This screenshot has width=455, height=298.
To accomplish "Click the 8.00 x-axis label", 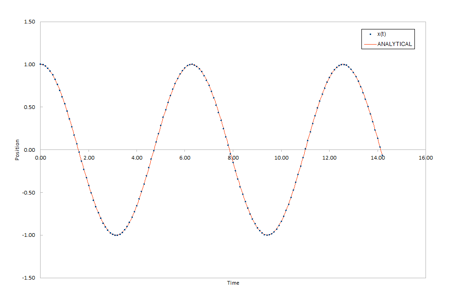I will point(233,158).
